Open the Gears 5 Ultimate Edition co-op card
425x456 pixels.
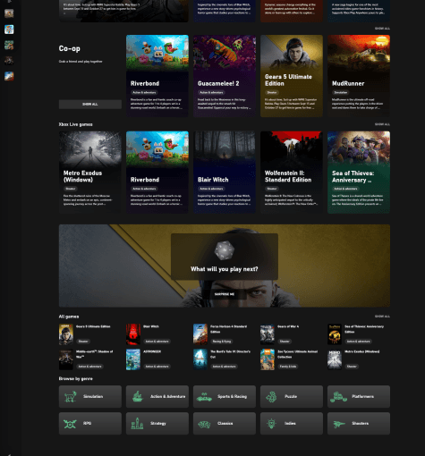pos(292,76)
